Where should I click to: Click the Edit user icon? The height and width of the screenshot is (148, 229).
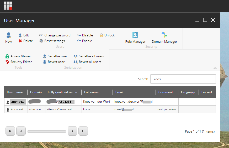(x=20, y=35)
